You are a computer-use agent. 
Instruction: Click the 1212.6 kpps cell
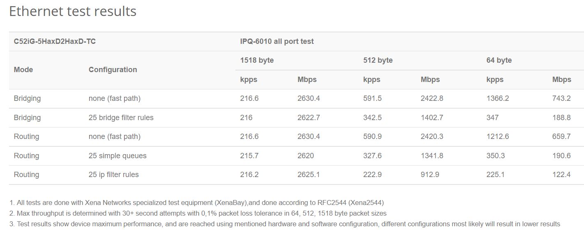click(x=497, y=136)
